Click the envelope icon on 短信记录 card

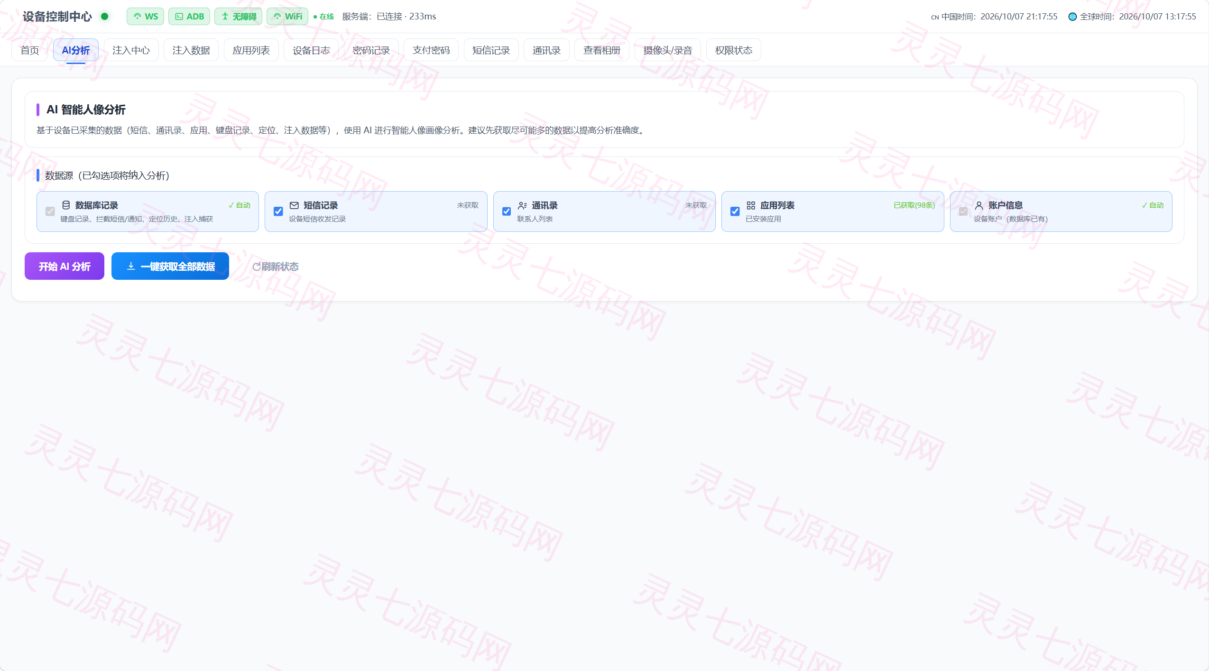pyautogui.click(x=294, y=205)
